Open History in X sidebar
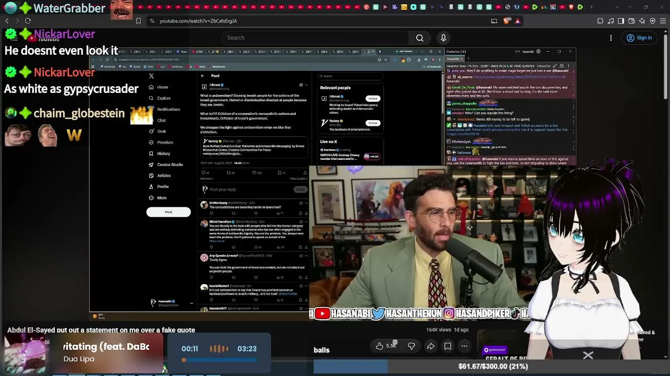Viewport: 670px width, 376px height. pos(160,154)
